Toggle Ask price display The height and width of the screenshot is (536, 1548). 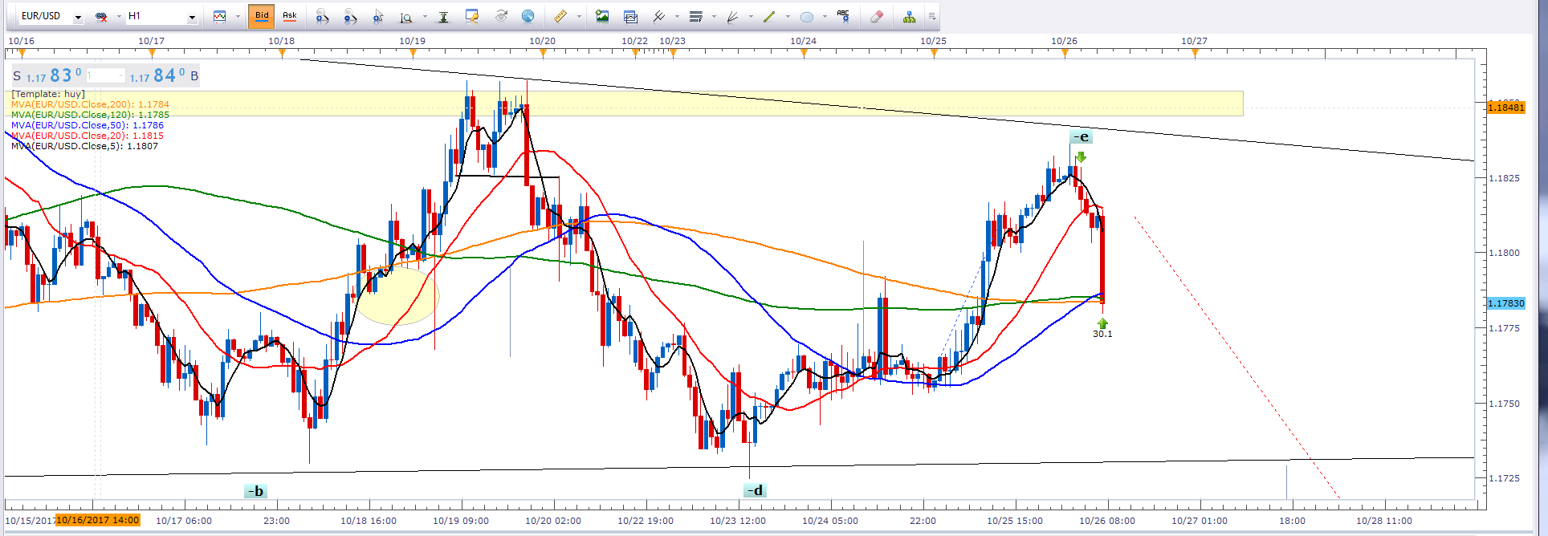[x=290, y=16]
